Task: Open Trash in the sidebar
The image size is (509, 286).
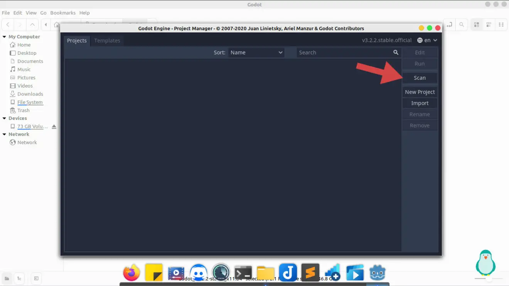Action: click(x=23, y=110)
